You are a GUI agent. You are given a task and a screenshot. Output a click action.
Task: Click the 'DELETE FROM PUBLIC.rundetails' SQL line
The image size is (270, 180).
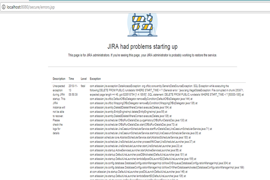[x=167, y=90]
